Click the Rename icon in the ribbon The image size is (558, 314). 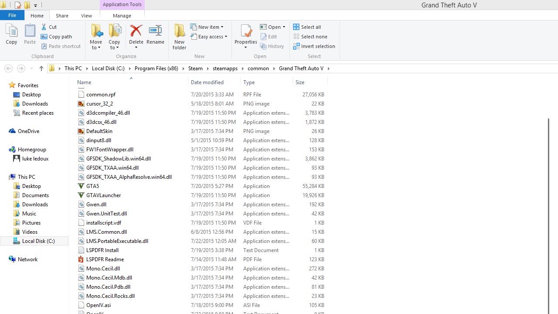(155, 35)
